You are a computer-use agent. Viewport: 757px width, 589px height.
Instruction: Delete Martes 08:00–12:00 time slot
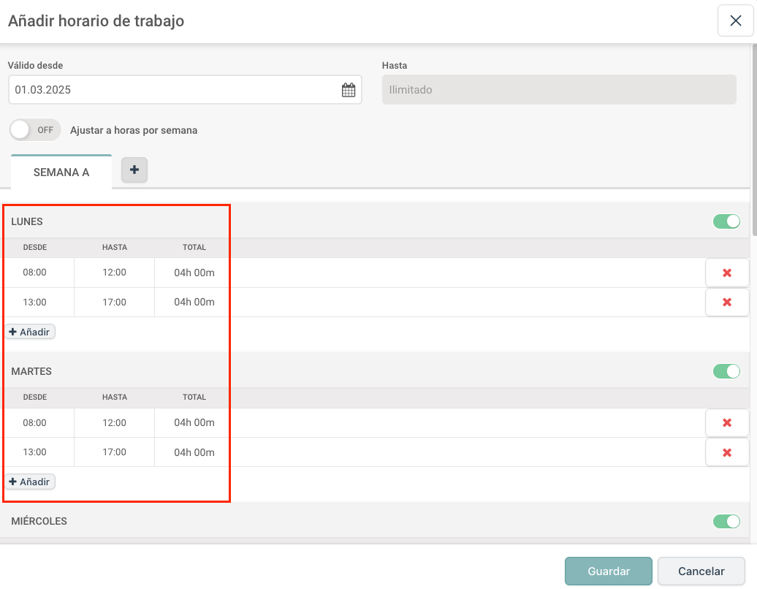click(726, 422)
